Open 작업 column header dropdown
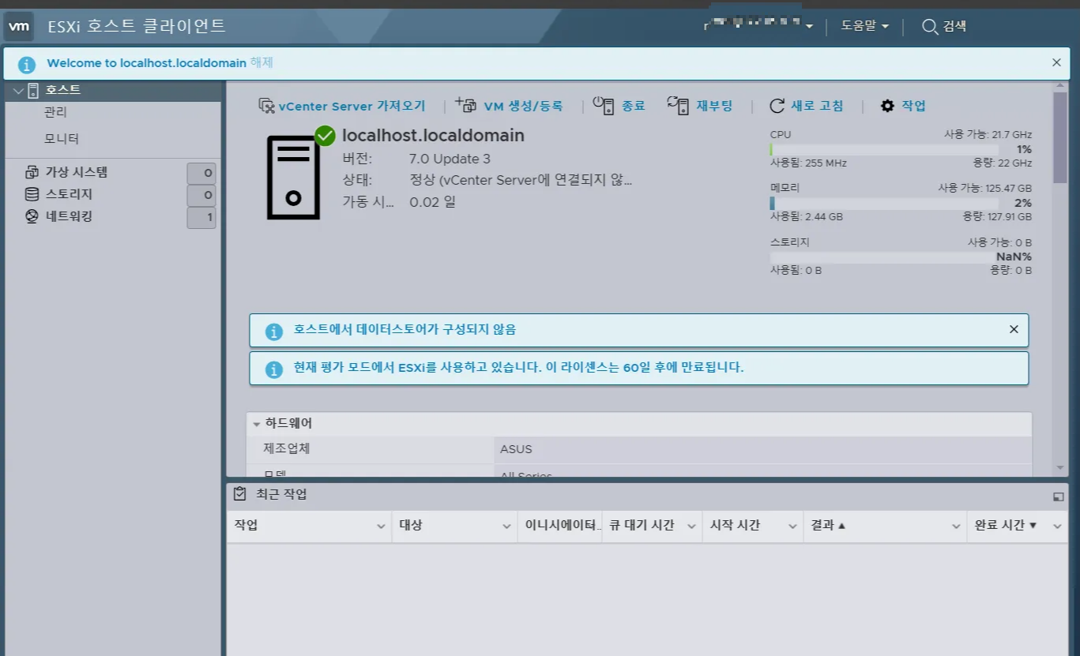 click(380, 527)
